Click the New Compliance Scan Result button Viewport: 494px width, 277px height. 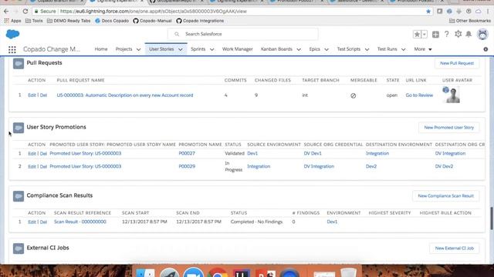[446, 196]
